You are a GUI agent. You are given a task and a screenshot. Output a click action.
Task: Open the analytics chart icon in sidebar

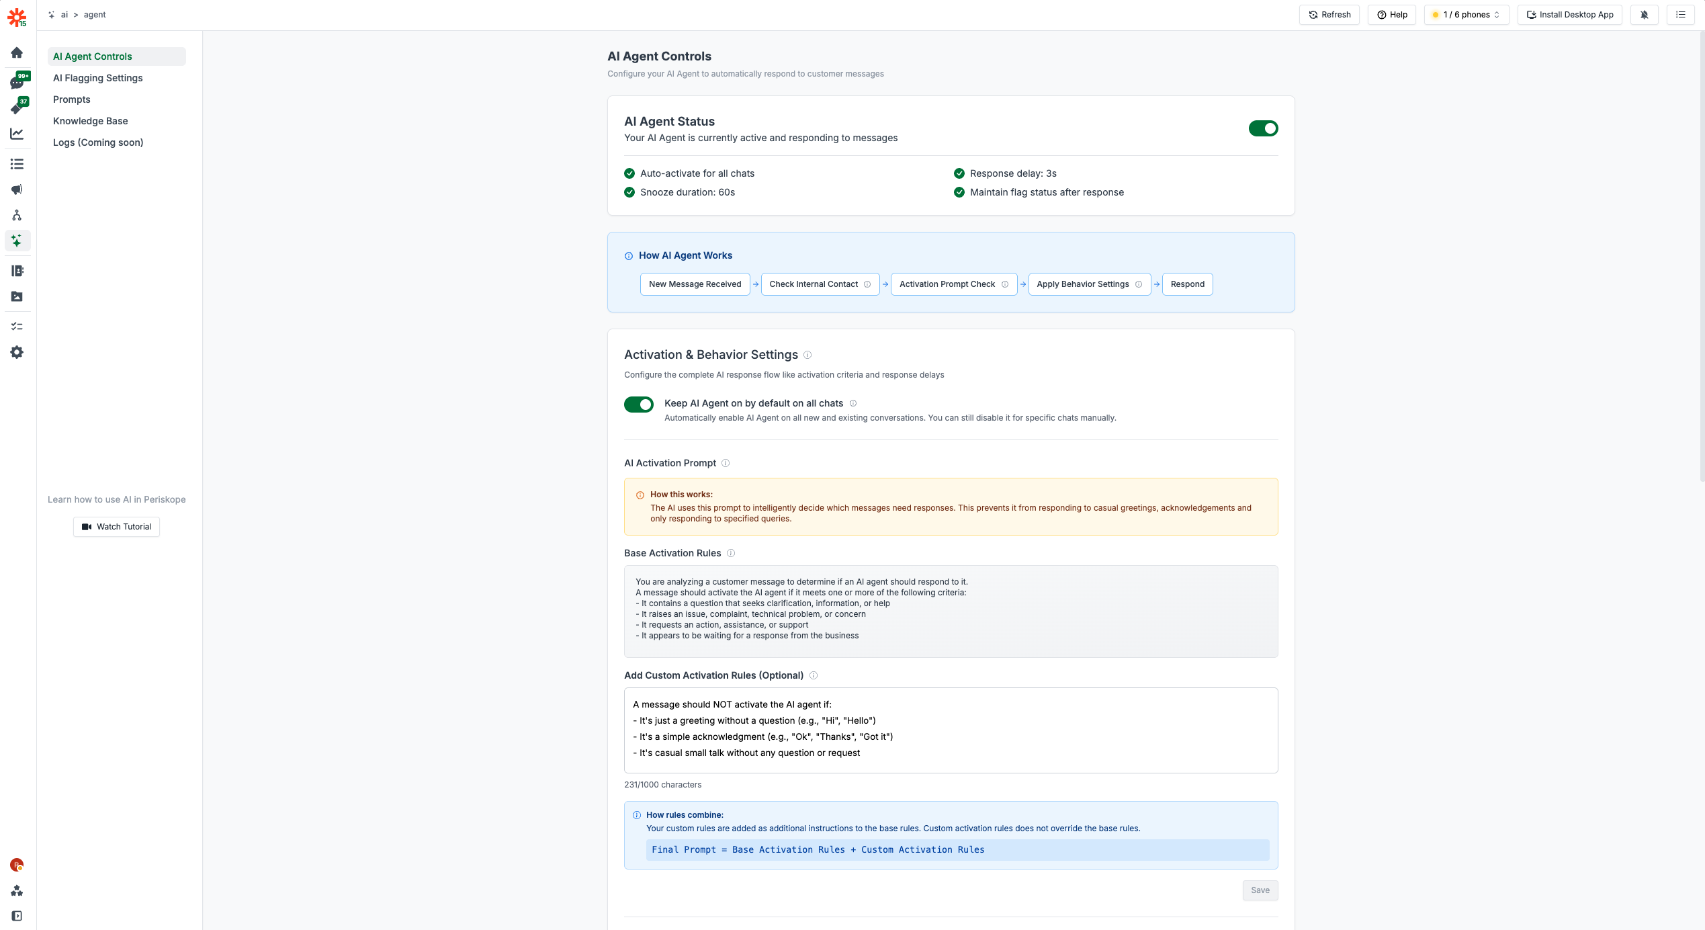(17, 134)
